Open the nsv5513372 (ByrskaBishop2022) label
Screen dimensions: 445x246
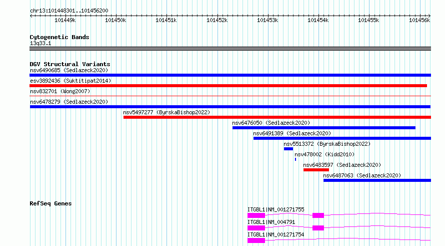point(327,144)
